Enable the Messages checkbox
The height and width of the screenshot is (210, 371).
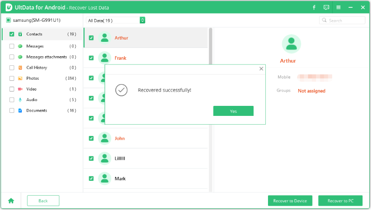point(11,46)
